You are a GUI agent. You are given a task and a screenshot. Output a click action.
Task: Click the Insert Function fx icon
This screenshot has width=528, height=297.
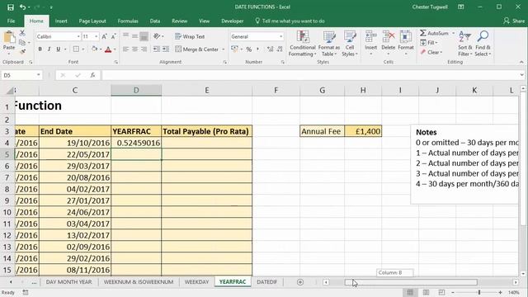[x=92, y=75]
